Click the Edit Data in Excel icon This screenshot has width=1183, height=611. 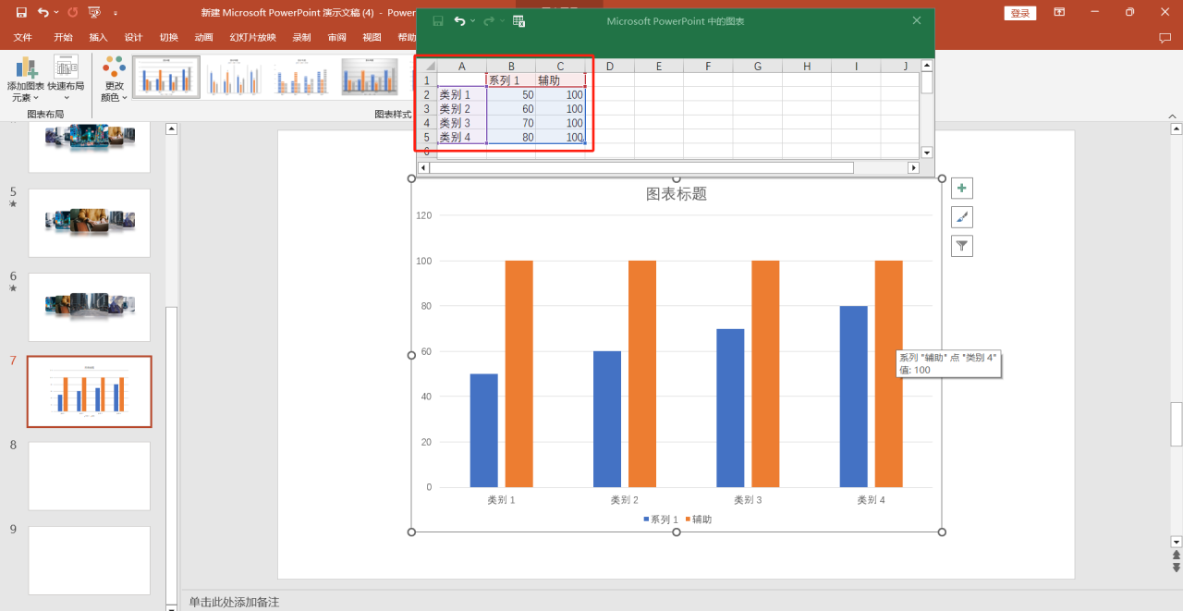coord(518,20)
